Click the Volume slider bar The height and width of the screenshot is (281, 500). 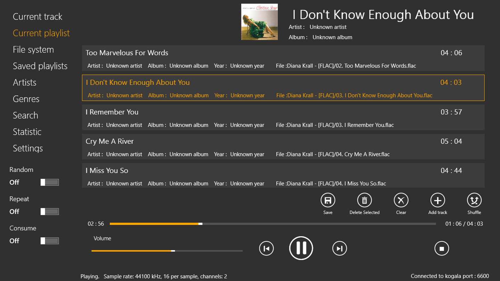167,251
